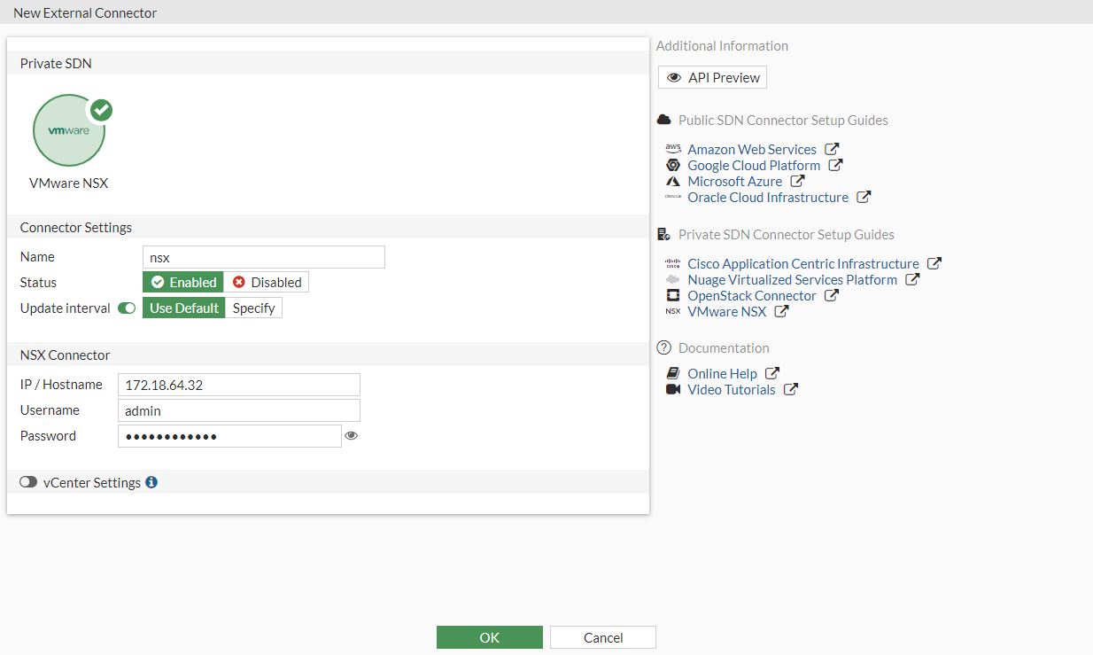1093x655 pixels.
Task: Click the info icon beside vCenter Settings
Action: (151, 482)
